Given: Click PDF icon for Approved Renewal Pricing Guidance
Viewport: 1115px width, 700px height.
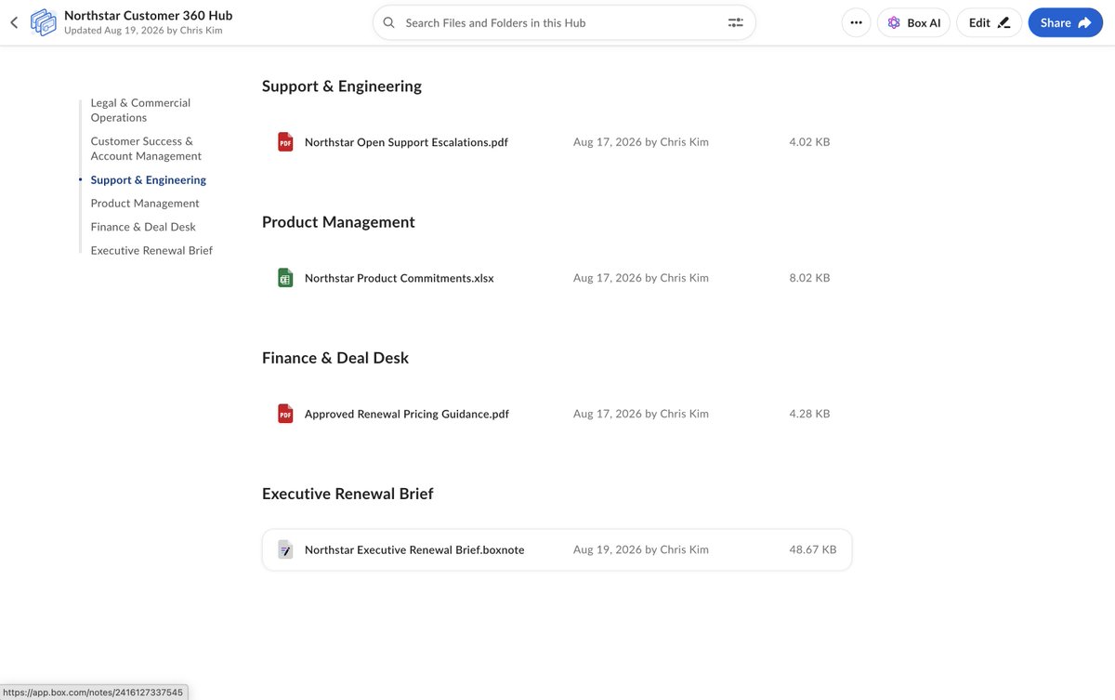Looking at the screenshot, I should coord(285,414).
